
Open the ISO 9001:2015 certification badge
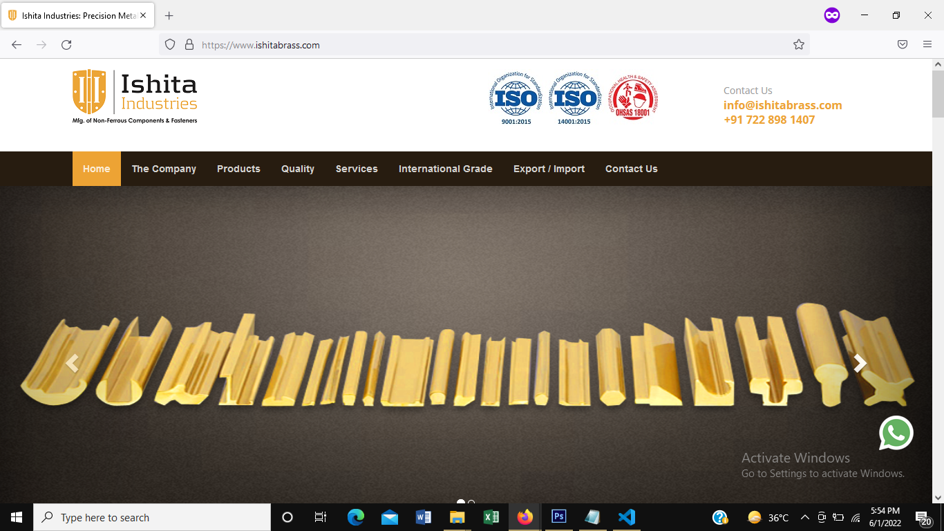[516, 98]
